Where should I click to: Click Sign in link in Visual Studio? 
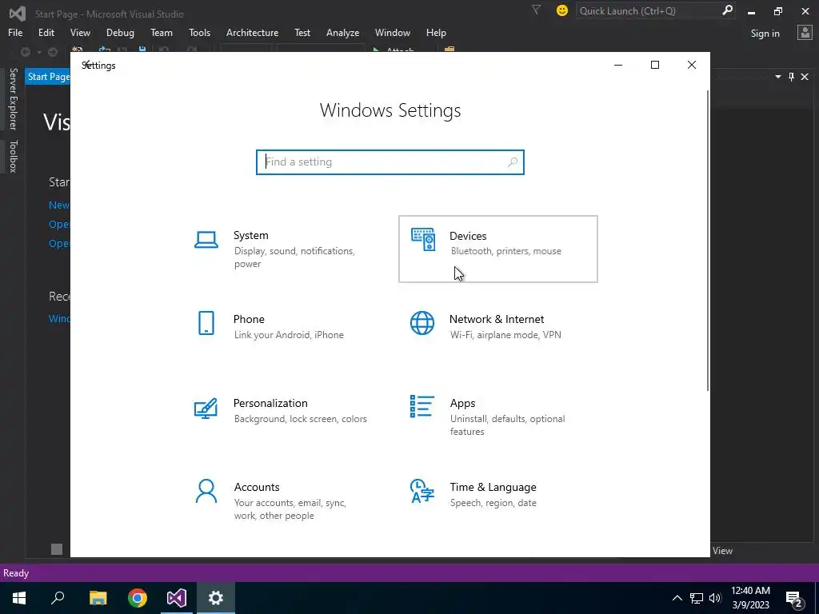click(765, 34)
